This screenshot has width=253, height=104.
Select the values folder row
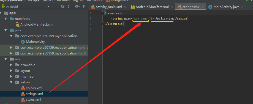coord(44,82)
